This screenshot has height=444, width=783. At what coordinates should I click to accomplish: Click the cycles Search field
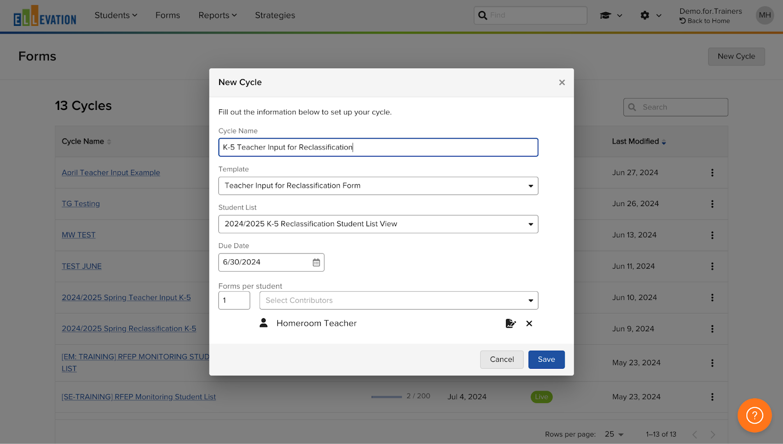(x=675, y=107)
